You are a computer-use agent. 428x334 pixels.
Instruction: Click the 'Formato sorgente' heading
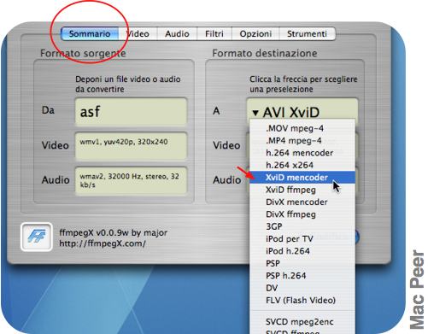83,53
